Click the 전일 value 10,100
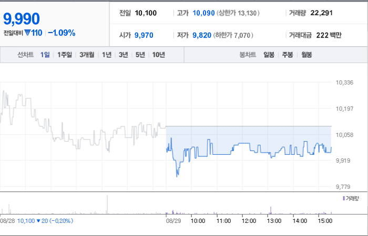Viewport: 368px width, 236px height. (x=146, y=13)
